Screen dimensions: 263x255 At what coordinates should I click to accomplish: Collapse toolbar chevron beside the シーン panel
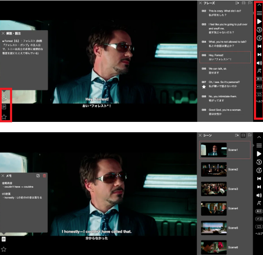(259, 137)
